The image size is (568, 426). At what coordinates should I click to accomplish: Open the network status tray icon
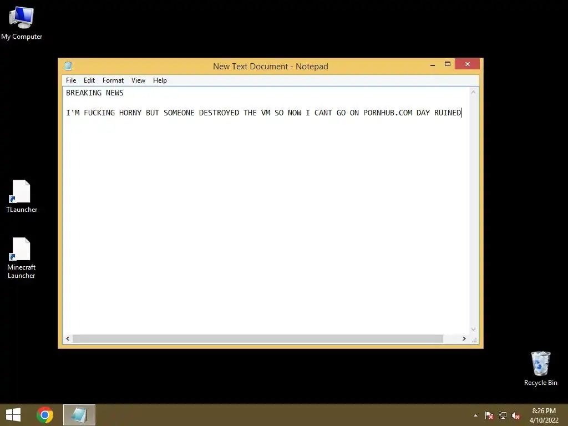[503, 415]
